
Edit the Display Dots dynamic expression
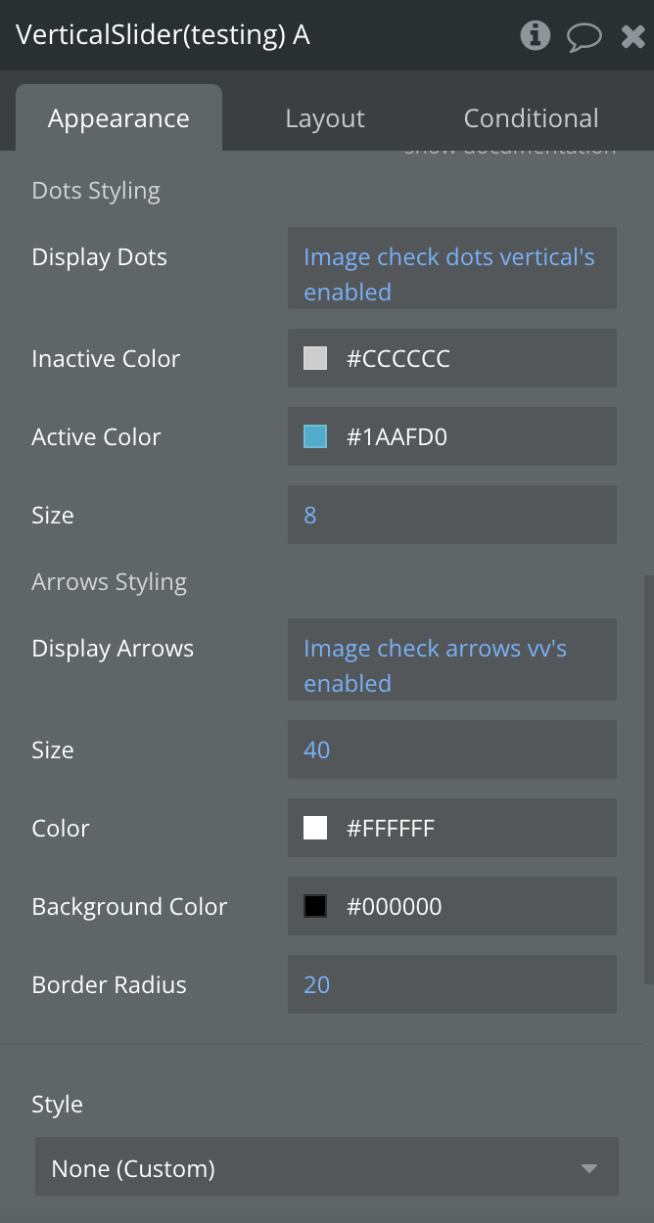click(x=451, y=274)
